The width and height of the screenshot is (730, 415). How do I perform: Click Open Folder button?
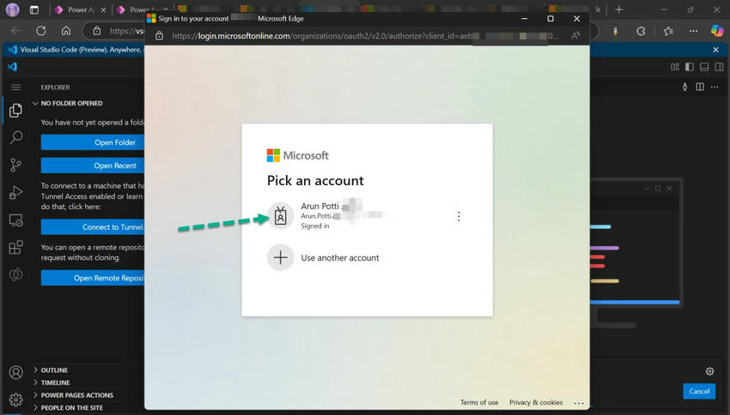tap(93, 142)
